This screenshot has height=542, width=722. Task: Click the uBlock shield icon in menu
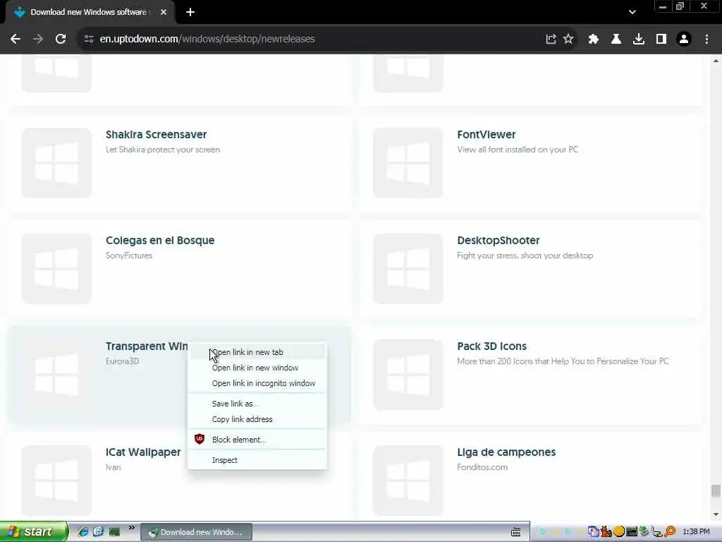200,439
